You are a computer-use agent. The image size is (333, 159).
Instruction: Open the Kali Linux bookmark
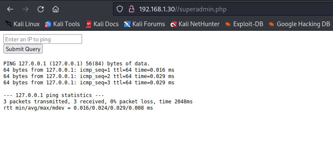coord(22,24)
